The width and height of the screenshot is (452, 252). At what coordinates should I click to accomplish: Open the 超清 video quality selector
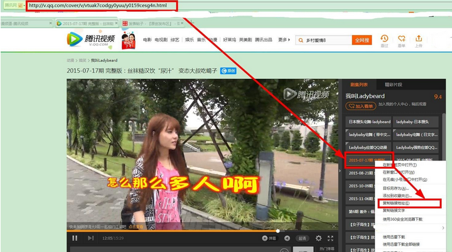click(x=303, y=238)
